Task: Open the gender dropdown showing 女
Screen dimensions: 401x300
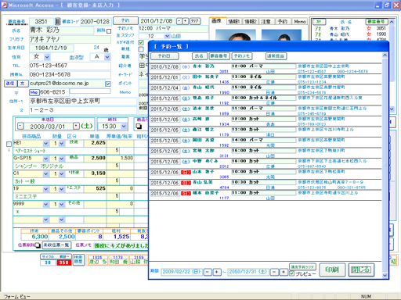Action: 47,57
